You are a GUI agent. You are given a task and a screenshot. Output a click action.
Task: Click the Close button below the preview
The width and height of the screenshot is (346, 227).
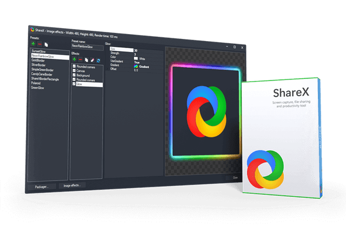pyautogui.click(x=234, y=178)
